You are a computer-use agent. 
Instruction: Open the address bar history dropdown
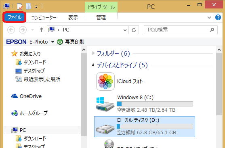point(125,30)
